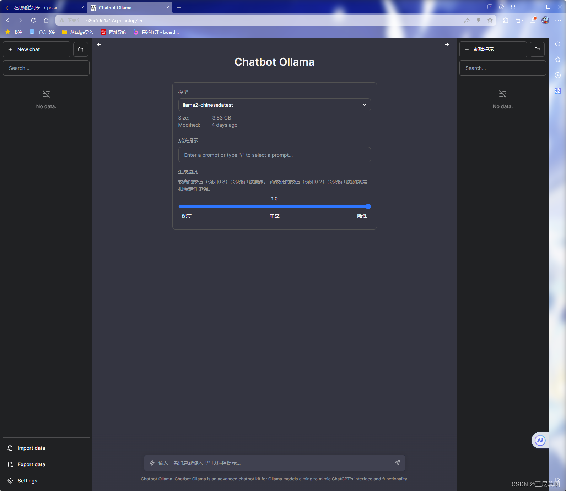Click the lightning icon in address bar
Image resolution: width=566 pixels, height=491 pixels.
(x=479, y=20)
